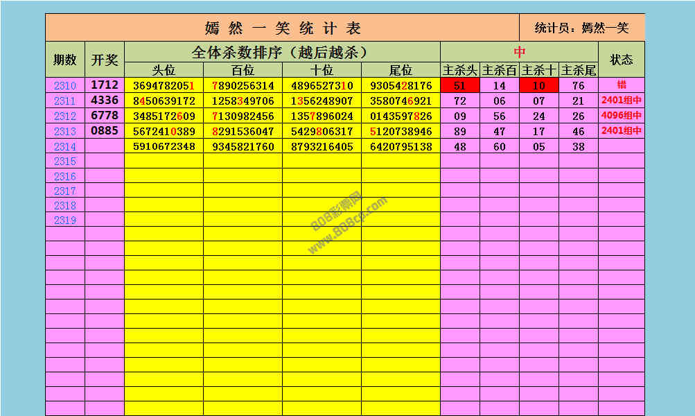Click the 主杀头 column header
This screenshot has width=695, height=416.
point(460,71)
